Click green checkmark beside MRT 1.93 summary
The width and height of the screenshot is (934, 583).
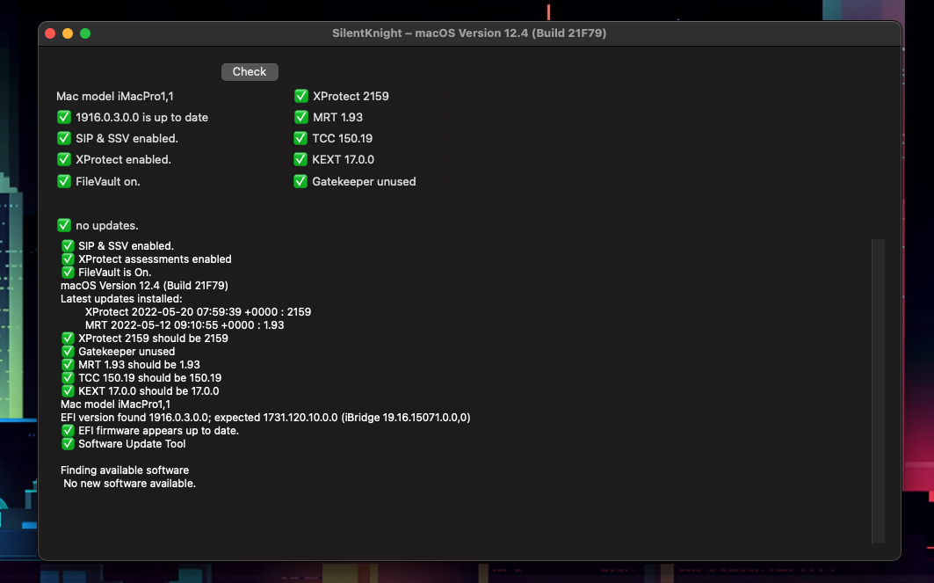pyautogui.click(x=301, y=117)
